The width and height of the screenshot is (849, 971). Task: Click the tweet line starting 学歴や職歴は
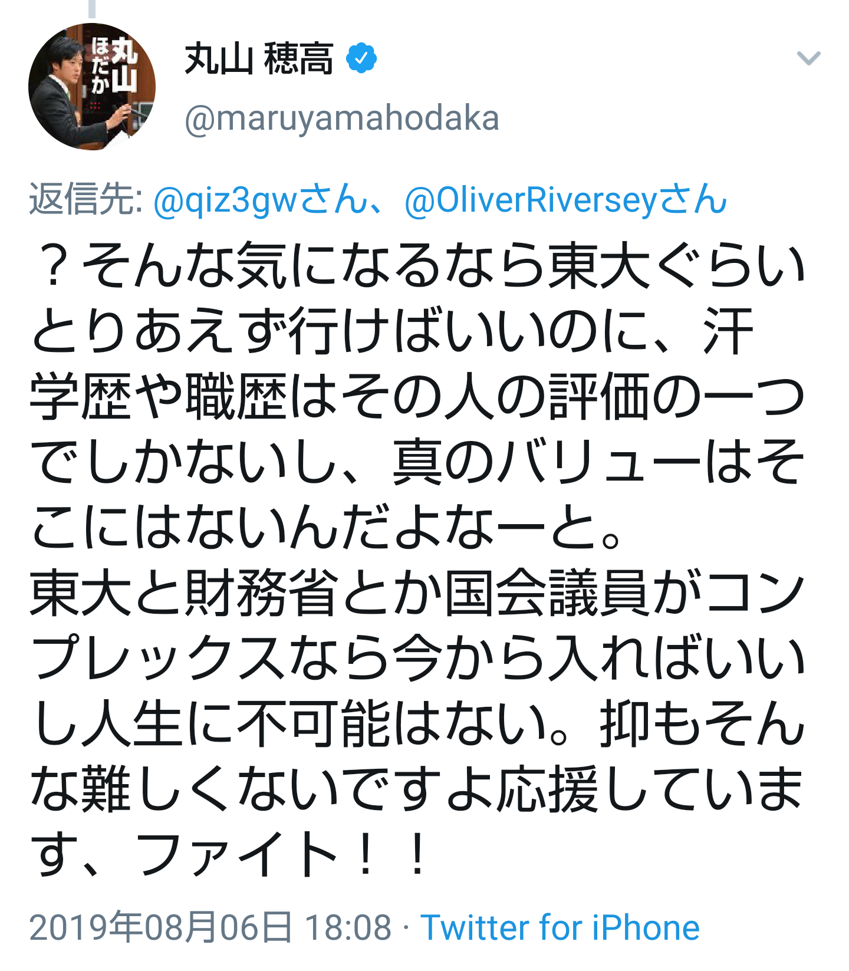pyautogui.click(x=417, y=396)
